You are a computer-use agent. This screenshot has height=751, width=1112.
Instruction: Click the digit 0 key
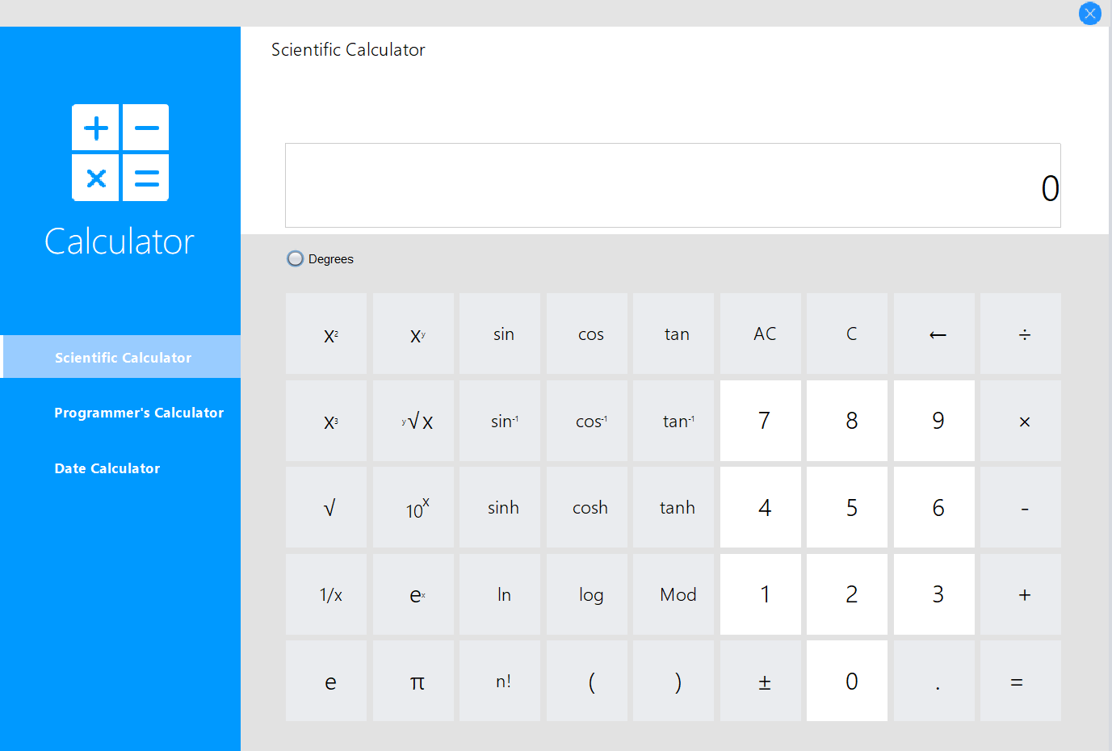click(x=847, y=681)
